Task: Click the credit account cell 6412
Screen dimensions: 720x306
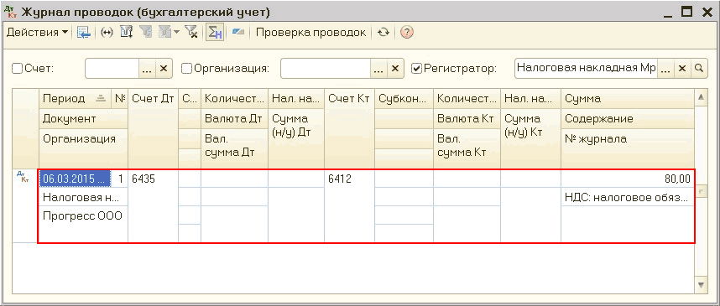Action: click(x=349, y=206)
